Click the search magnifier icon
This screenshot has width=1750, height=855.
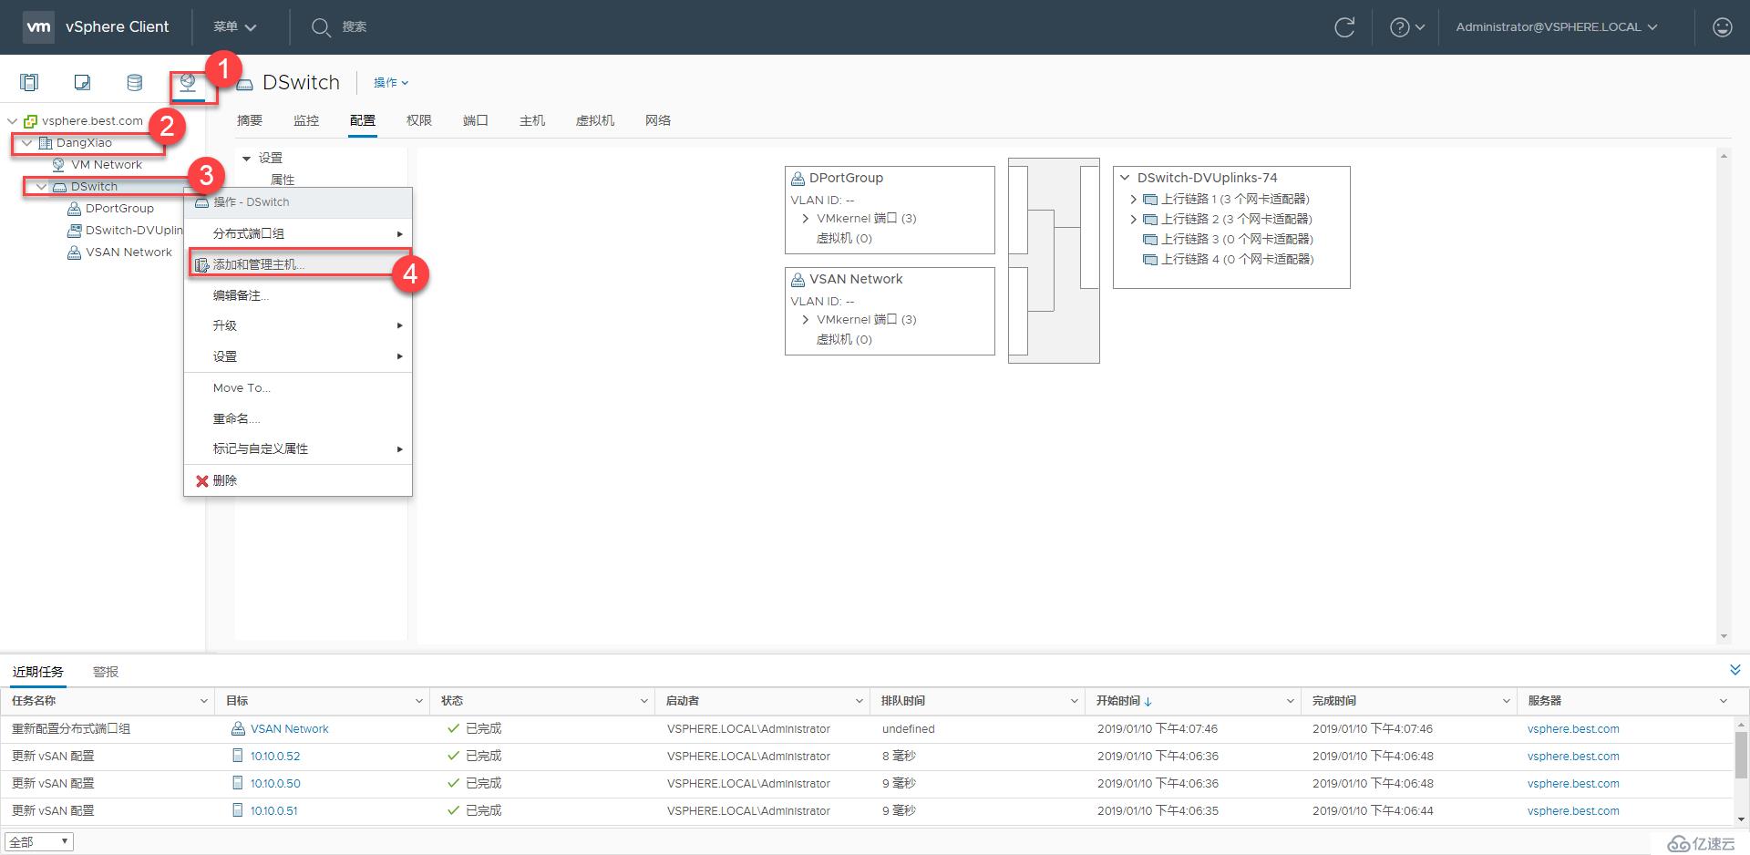(320, 27)
